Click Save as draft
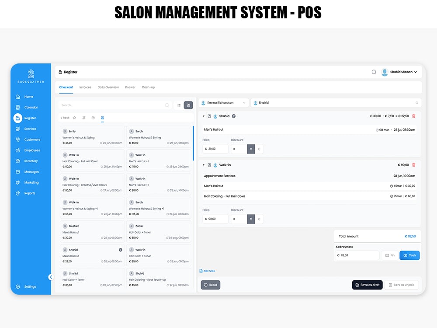 coord(367,285)
